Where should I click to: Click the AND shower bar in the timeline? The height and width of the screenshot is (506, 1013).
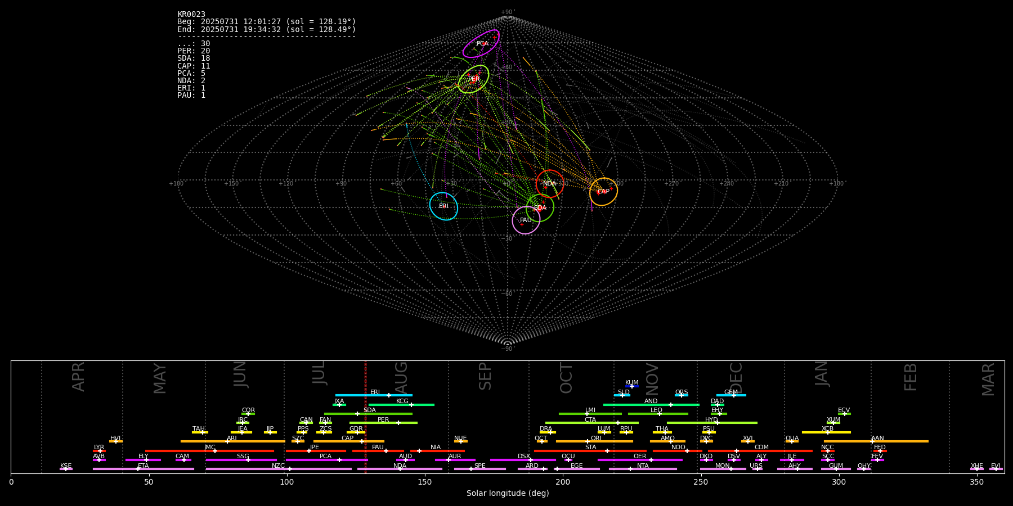651,405
